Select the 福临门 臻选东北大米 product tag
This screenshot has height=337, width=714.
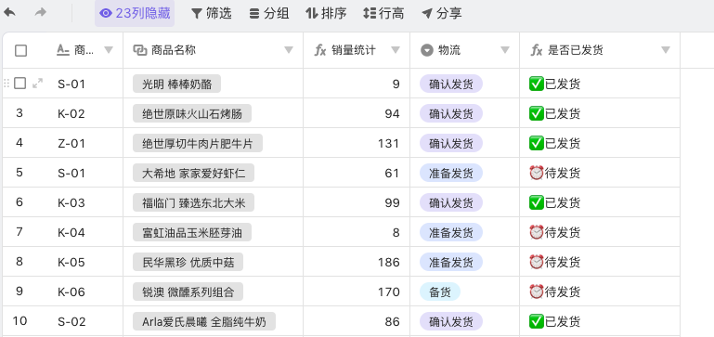pyautogui.click(x=193, y=202)
